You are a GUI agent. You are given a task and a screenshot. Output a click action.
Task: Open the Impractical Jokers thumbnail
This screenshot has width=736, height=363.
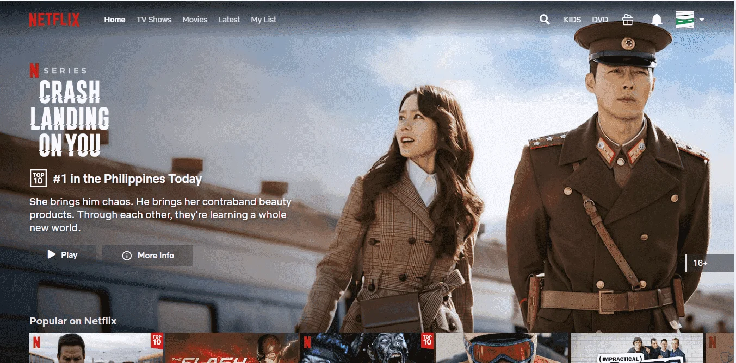[x=637, y=348]
